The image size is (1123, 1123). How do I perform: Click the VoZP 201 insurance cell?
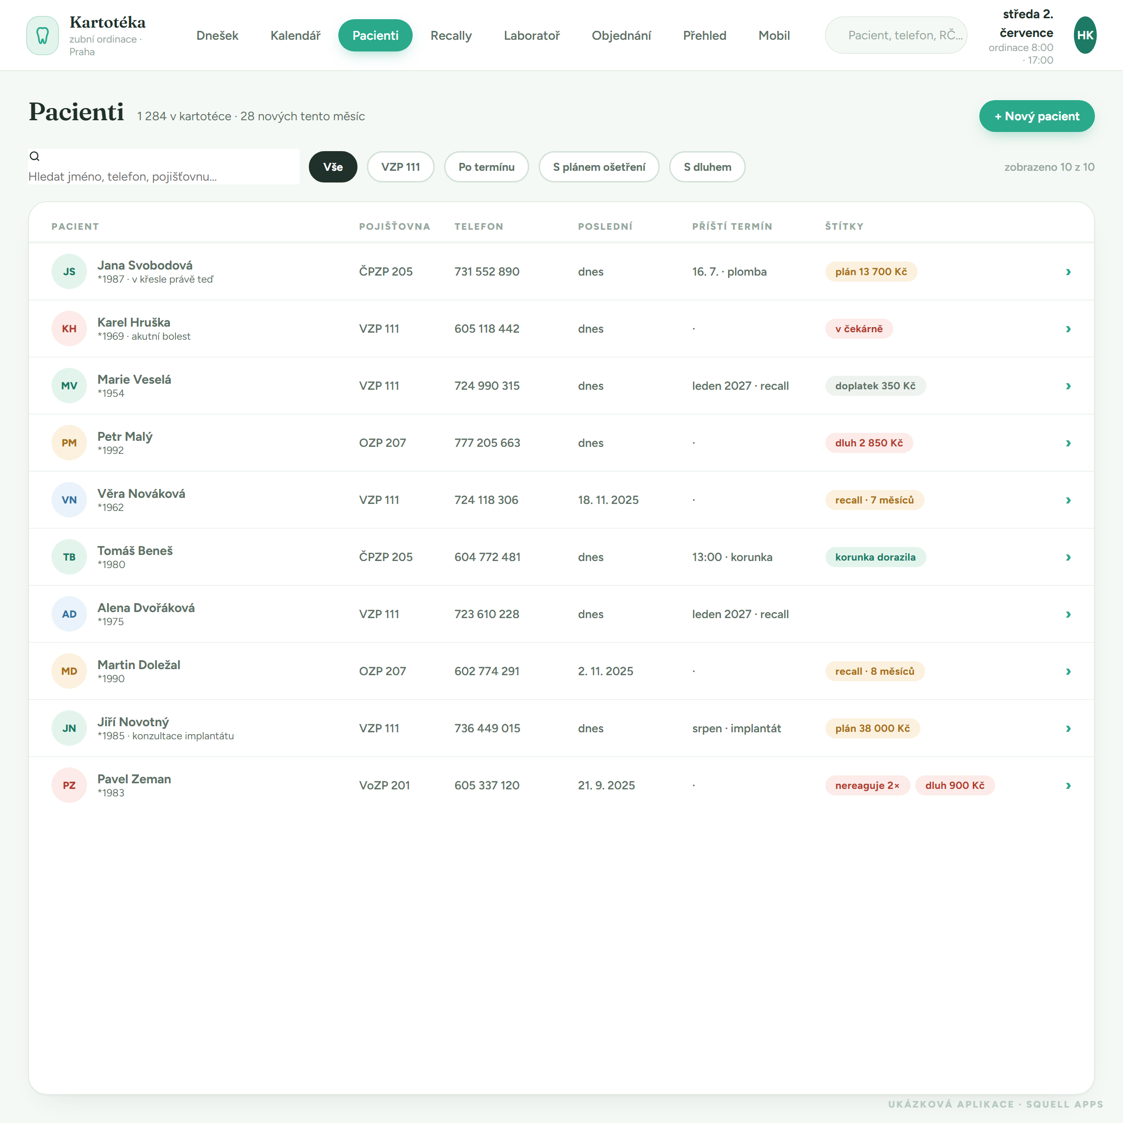(x=384, y=785)
